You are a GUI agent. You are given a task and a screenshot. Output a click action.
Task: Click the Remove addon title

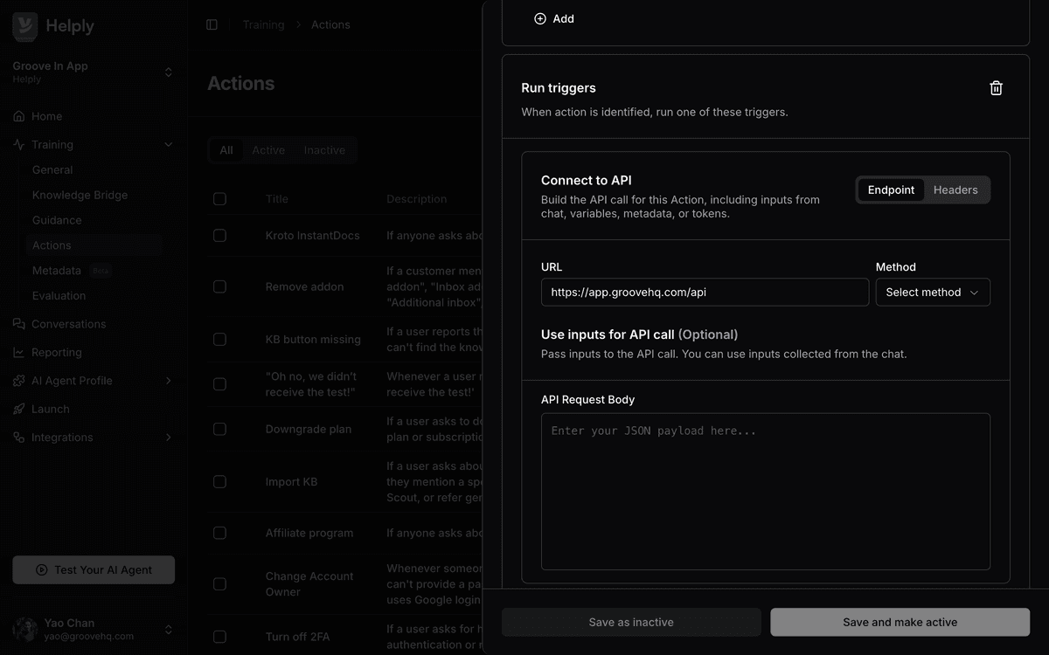coord(304,286)
